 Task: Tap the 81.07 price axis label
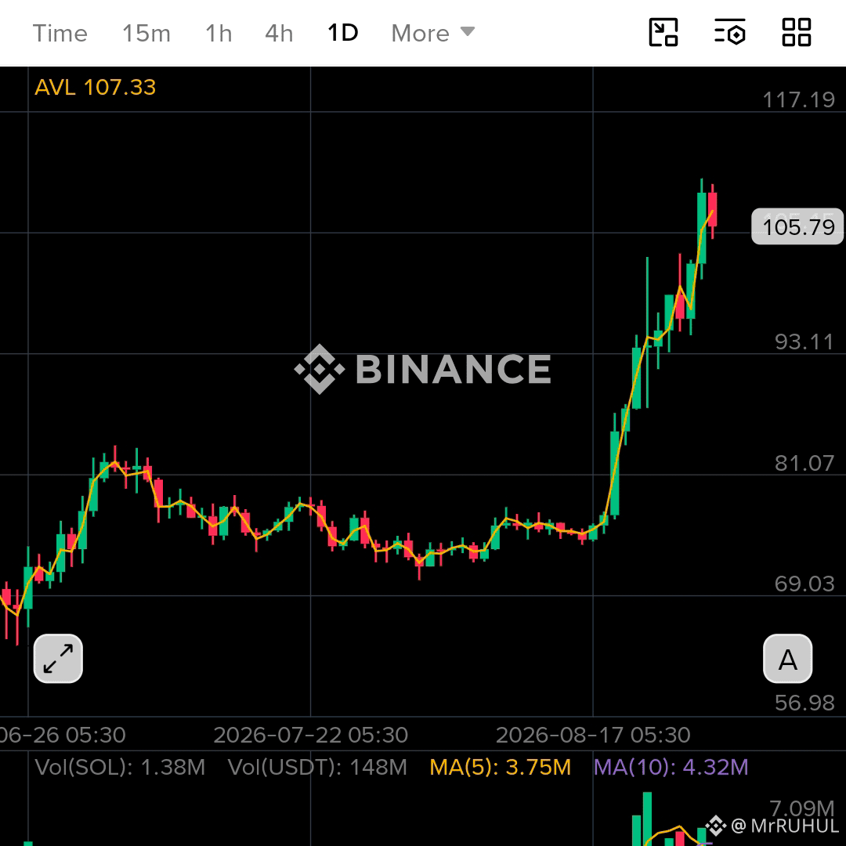click(x=804, y=464)
